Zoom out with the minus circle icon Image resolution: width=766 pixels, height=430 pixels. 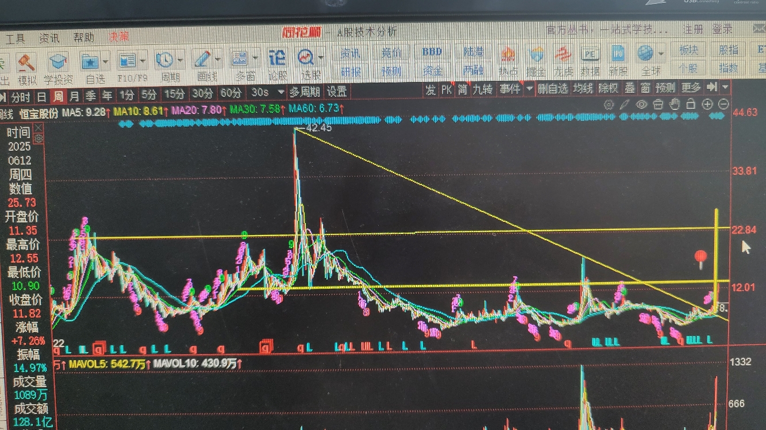pyautogui.click(x=723, y=104)
